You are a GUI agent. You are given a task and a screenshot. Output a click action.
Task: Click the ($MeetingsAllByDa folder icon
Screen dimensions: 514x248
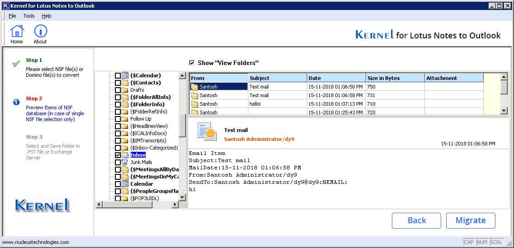[125, 169]
